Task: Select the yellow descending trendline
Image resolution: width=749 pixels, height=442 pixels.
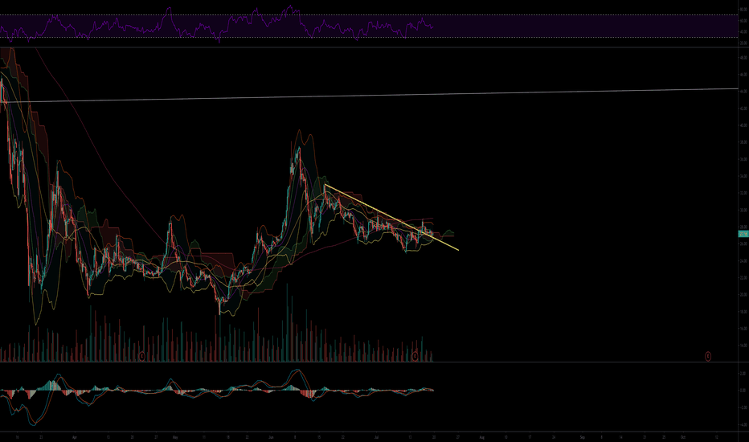Action: pyautogui.click(x=391, y=217)
